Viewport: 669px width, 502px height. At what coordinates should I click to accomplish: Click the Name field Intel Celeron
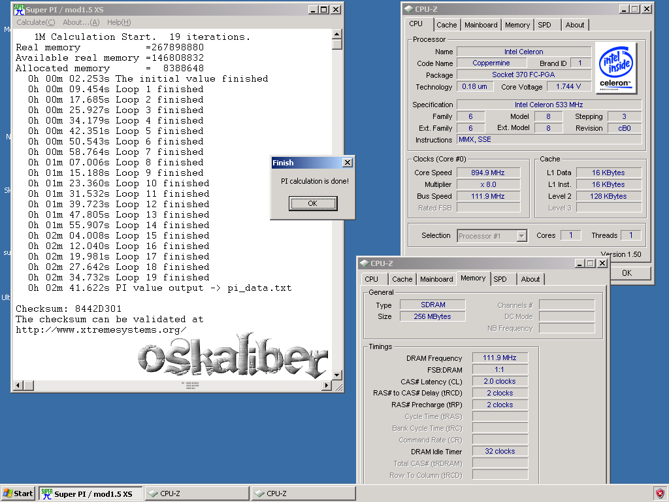pos(523,52)
